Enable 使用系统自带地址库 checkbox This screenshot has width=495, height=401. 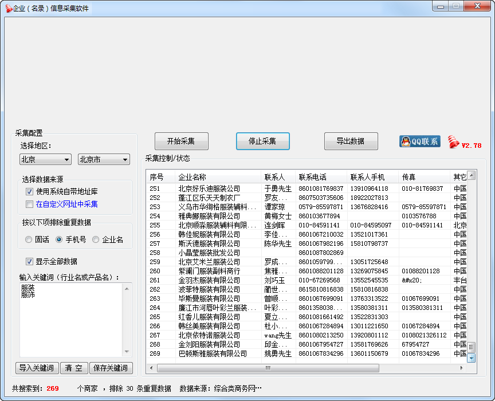tap(29, 192)
